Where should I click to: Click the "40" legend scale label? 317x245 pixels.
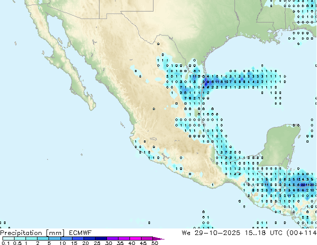131,243
